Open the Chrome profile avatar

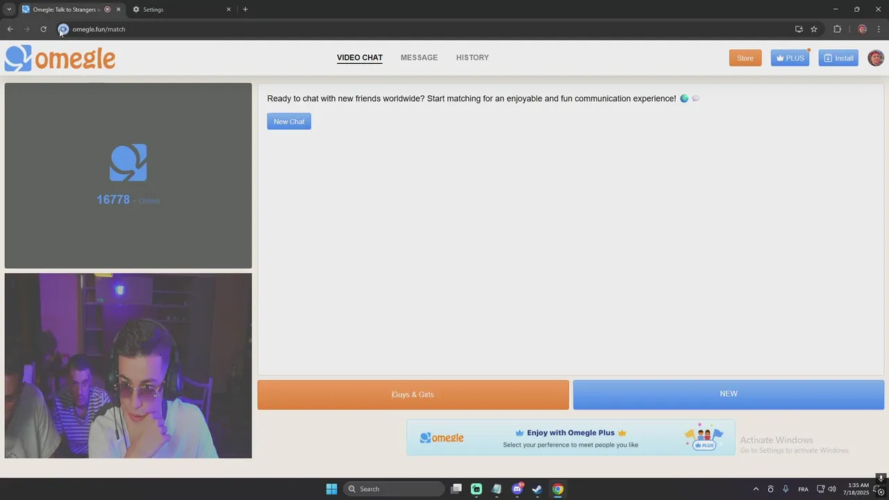(x=863, y=29)
